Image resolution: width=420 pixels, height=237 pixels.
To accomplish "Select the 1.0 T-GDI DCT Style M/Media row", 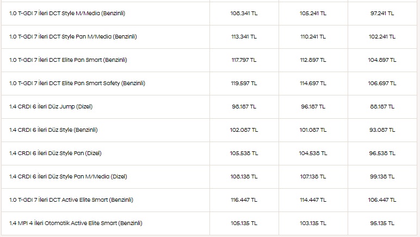I will tap(209, 14).
